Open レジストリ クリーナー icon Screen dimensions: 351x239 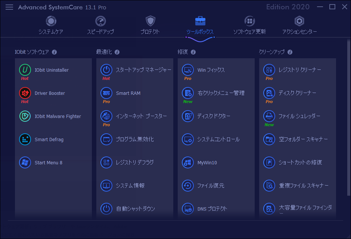click(x=269, y=70)
